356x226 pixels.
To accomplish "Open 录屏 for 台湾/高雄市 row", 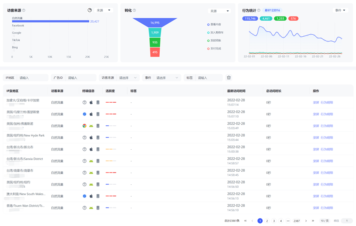I will tap(316, 172).
